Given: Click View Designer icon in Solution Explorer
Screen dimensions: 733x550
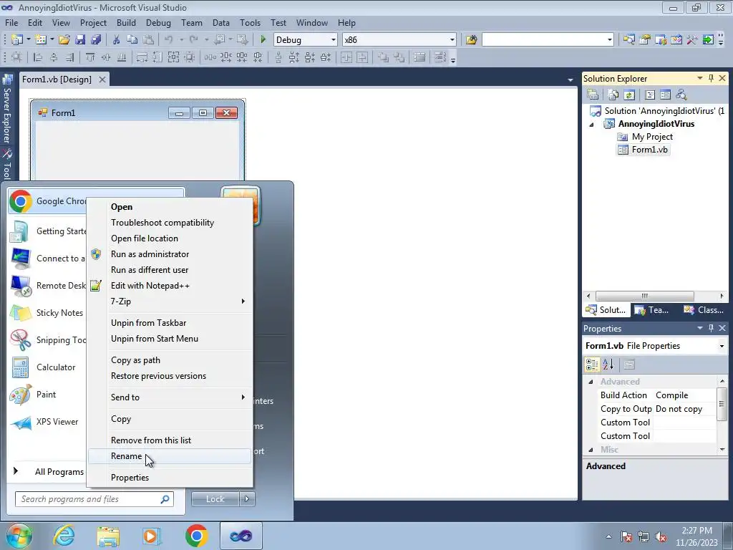Looking at the screenshot, I should click(x=665, y=95).
